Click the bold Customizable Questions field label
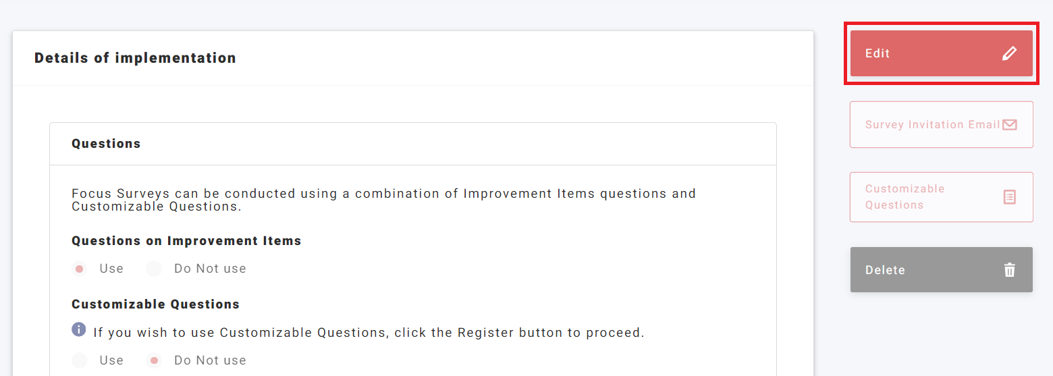Viewport: 1053px width, 376px height. [155, 304]
